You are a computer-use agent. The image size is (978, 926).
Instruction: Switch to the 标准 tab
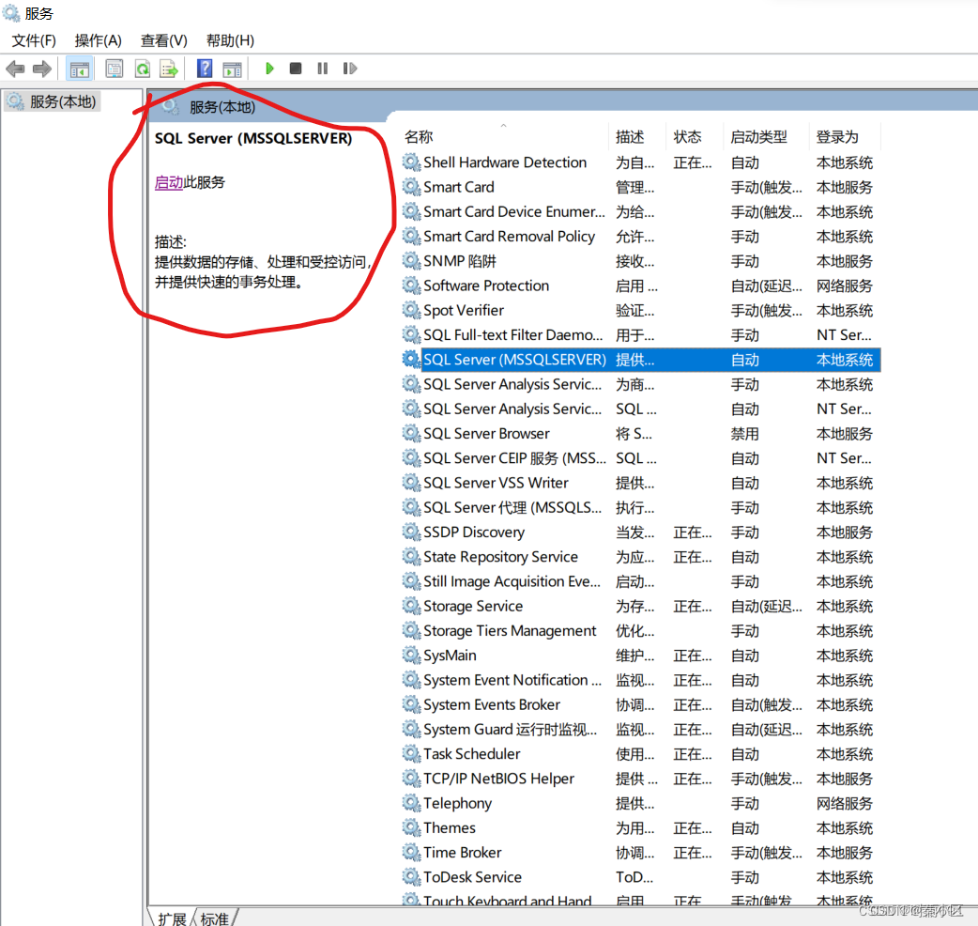click(215, 918)
